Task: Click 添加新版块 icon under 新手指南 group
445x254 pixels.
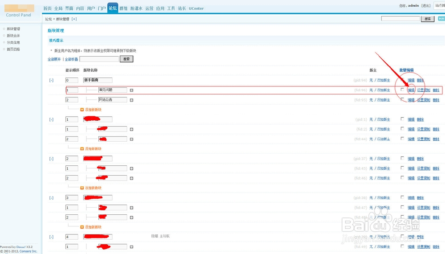Action: [82, 110]
